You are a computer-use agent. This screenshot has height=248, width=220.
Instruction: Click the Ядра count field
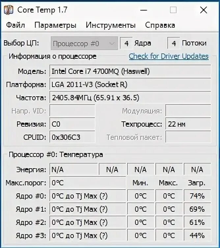pyautogui.click(x=126, y=43)
